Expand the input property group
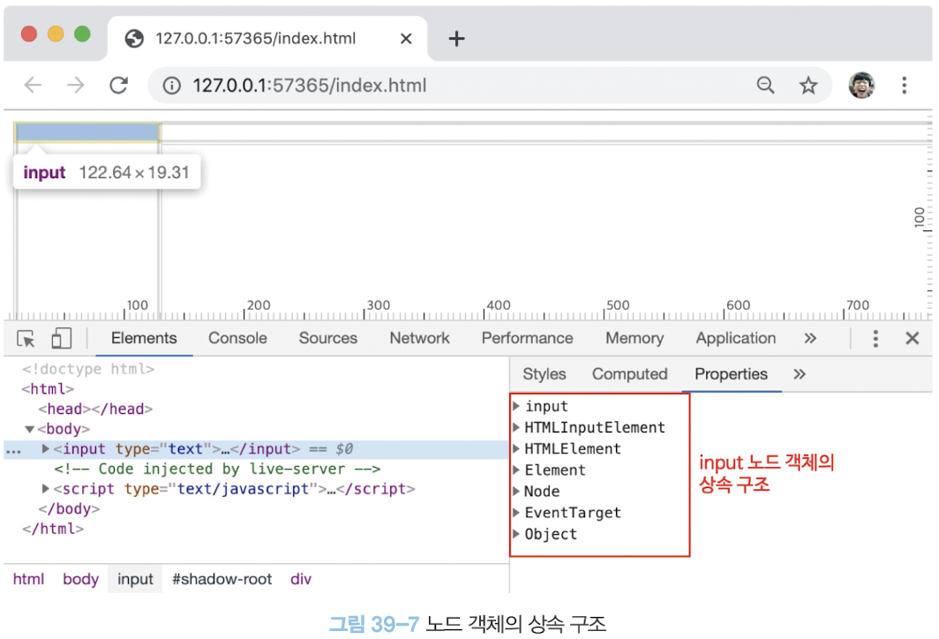The image size is (939, 639). coord(516,406)
